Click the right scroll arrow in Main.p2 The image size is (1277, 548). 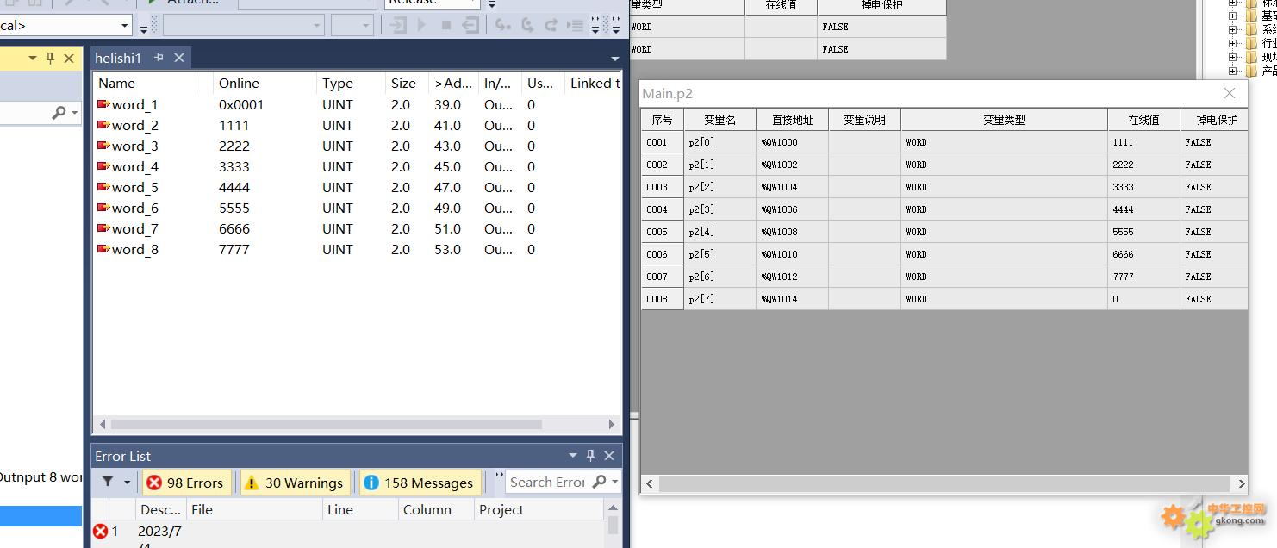[x=1241, y=483]
